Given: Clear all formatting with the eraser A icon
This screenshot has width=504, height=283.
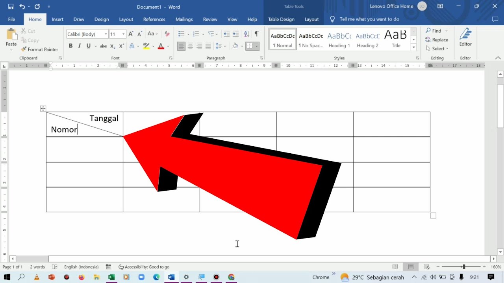Looking at the screenshot, I should click(167, 34).
